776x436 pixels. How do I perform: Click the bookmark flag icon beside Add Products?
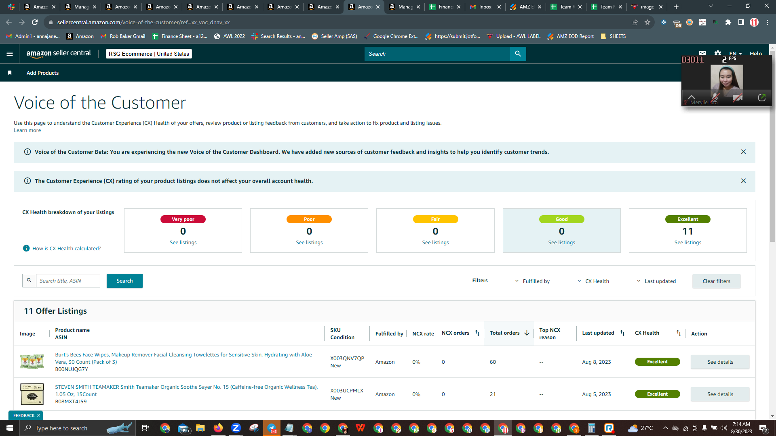10,73
